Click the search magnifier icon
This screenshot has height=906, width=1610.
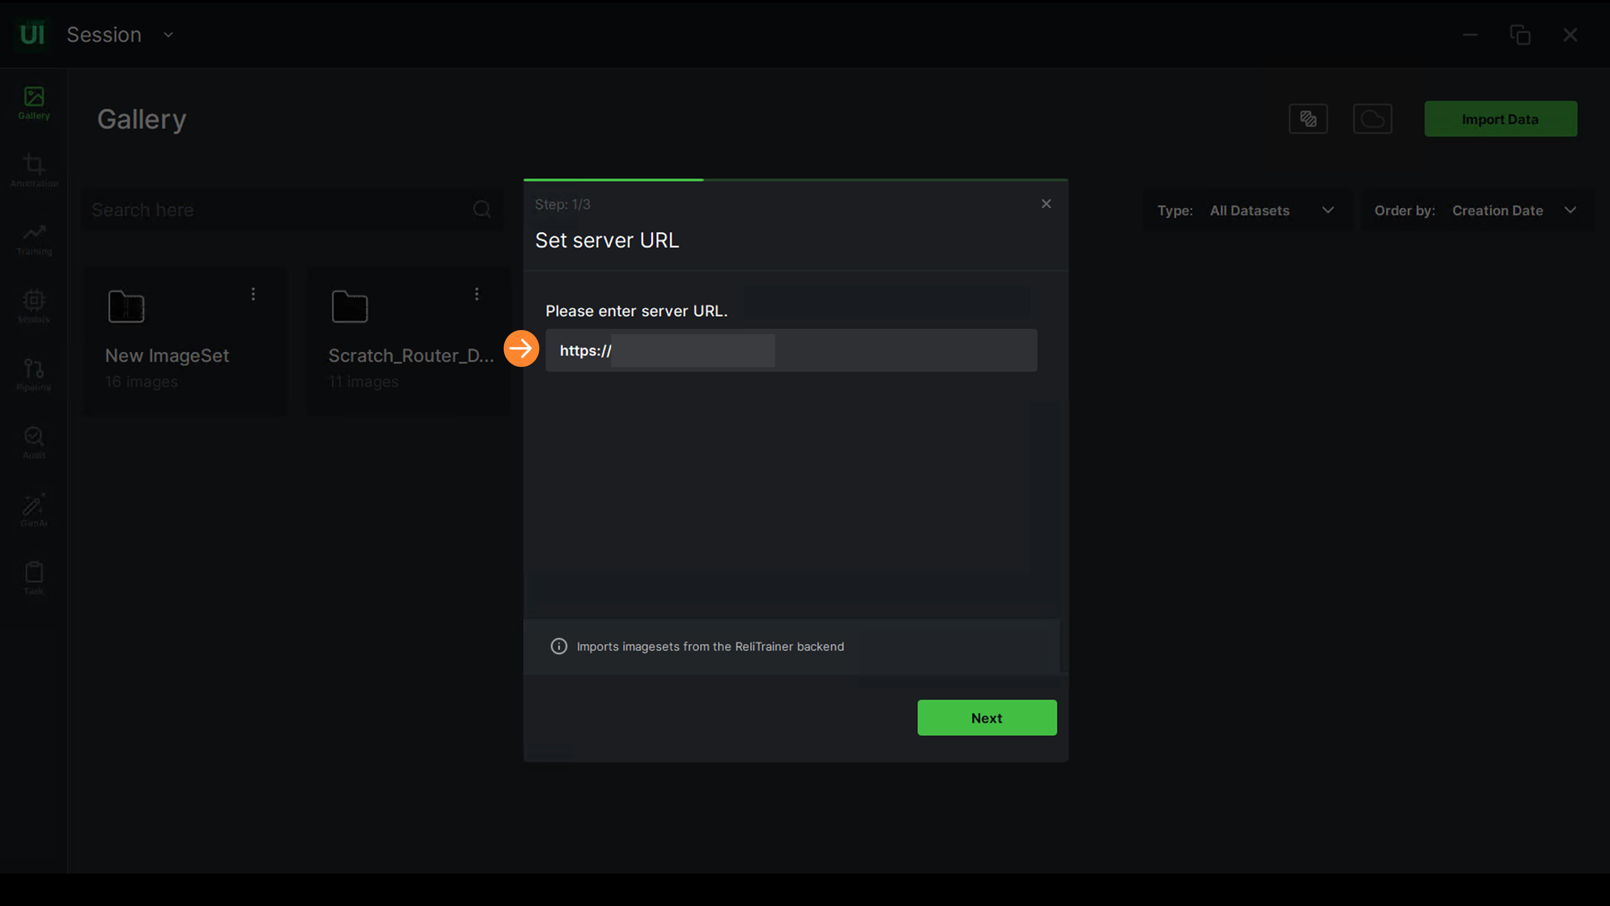click(481, 209)
